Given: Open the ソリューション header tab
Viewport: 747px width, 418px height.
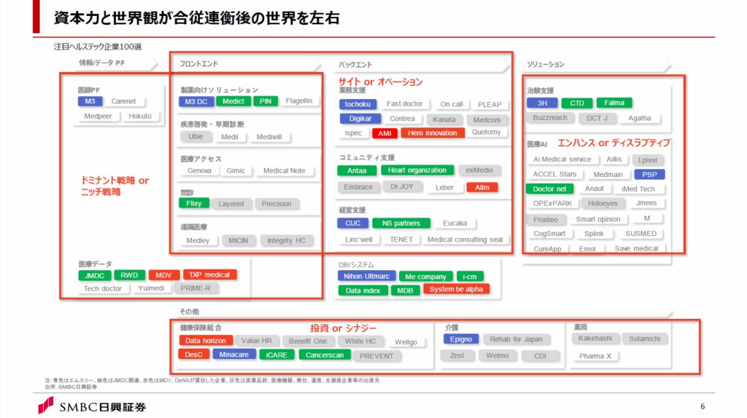Looking at the screenshot, I should pyautogui.click(x=546, y=65).
